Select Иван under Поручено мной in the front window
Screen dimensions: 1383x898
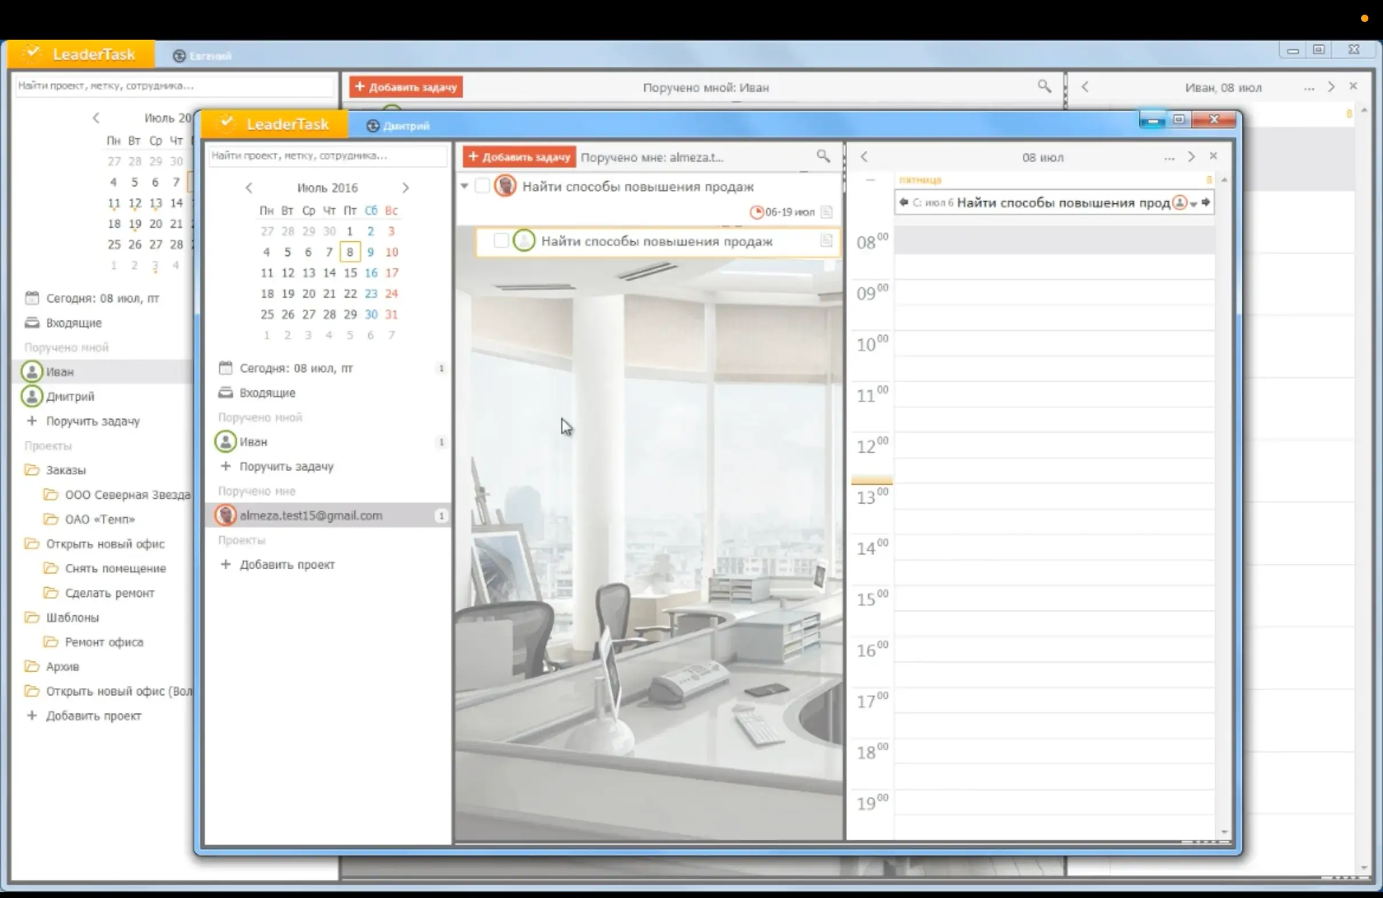point(253,441)
